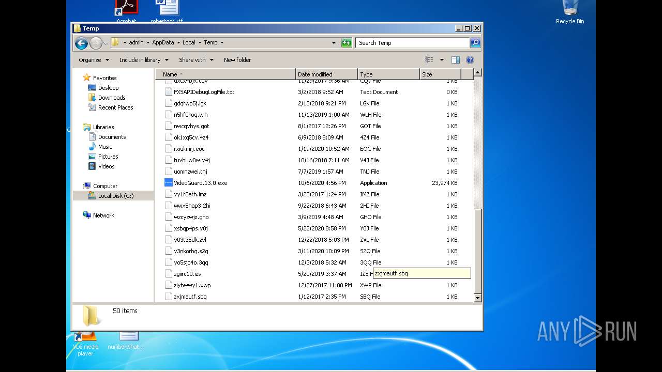Screen dimensions: 662x372
Task: Select Libraries in navigation pane
Action: (x=103, y=127)
